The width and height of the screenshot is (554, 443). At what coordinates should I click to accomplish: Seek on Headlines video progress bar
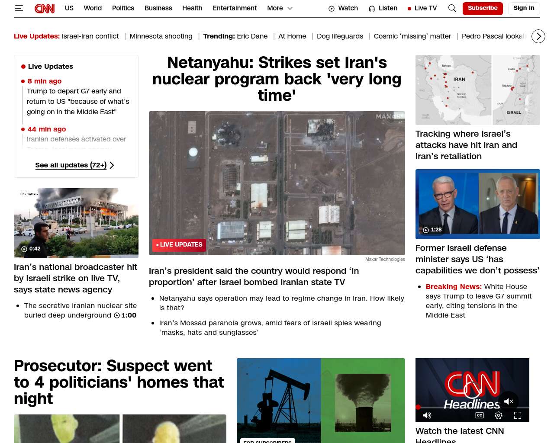472,407
